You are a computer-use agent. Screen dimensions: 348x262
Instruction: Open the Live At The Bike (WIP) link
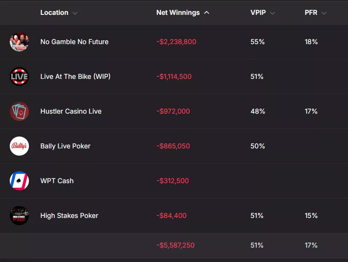[76, 76]
